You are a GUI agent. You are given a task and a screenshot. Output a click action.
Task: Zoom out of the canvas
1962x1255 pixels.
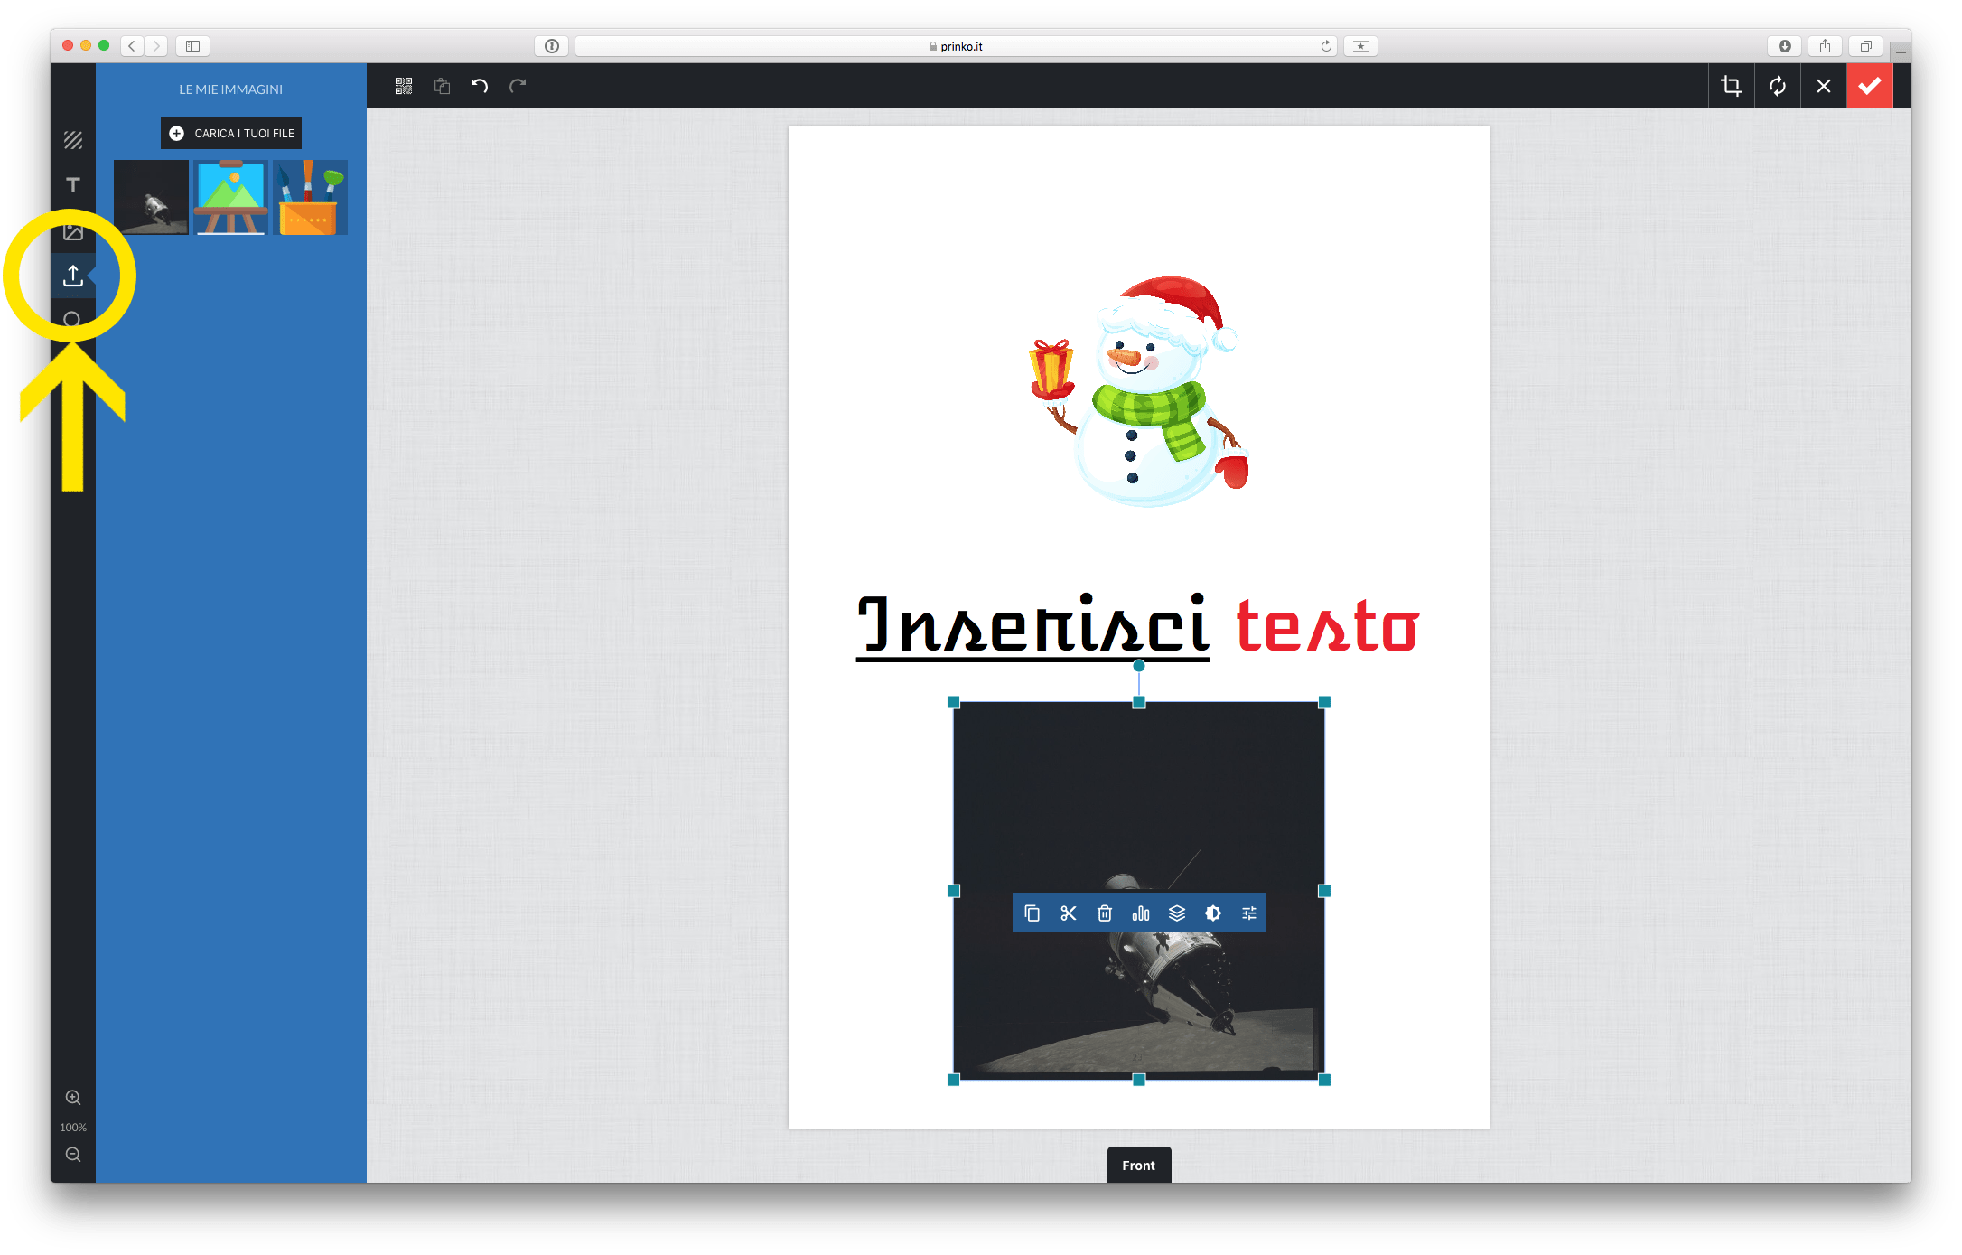pos(73,1155)
